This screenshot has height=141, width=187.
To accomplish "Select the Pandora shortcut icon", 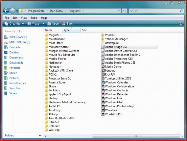I will click(103, 71).
